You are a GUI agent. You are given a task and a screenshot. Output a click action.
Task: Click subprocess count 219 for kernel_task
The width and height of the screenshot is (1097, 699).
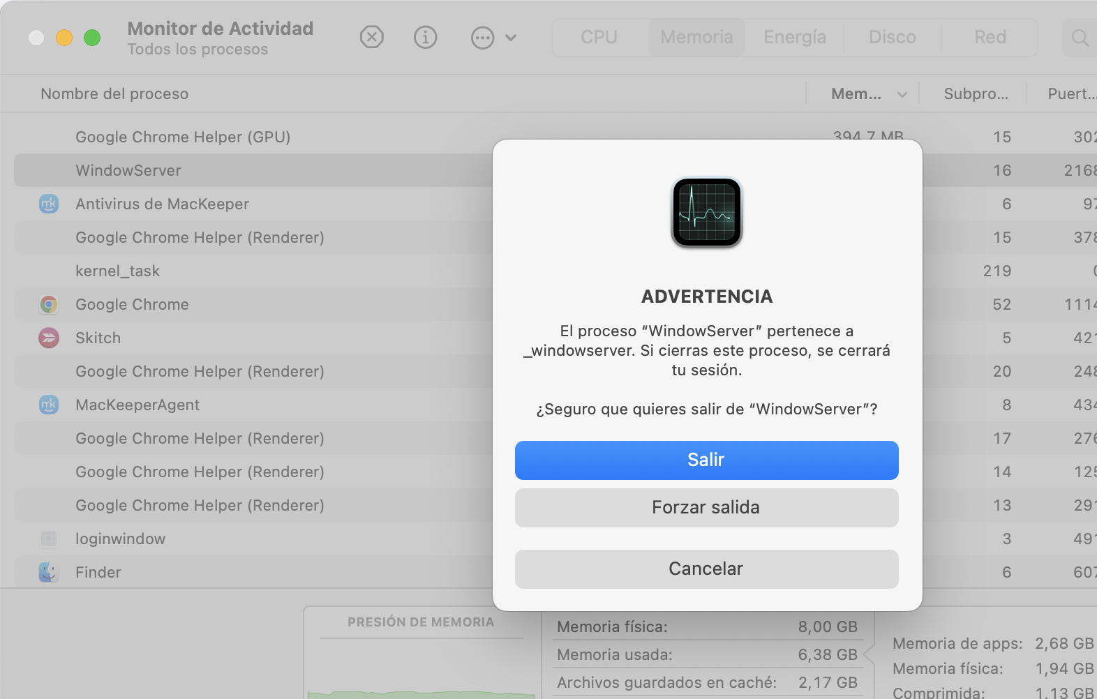coord(997,271)
